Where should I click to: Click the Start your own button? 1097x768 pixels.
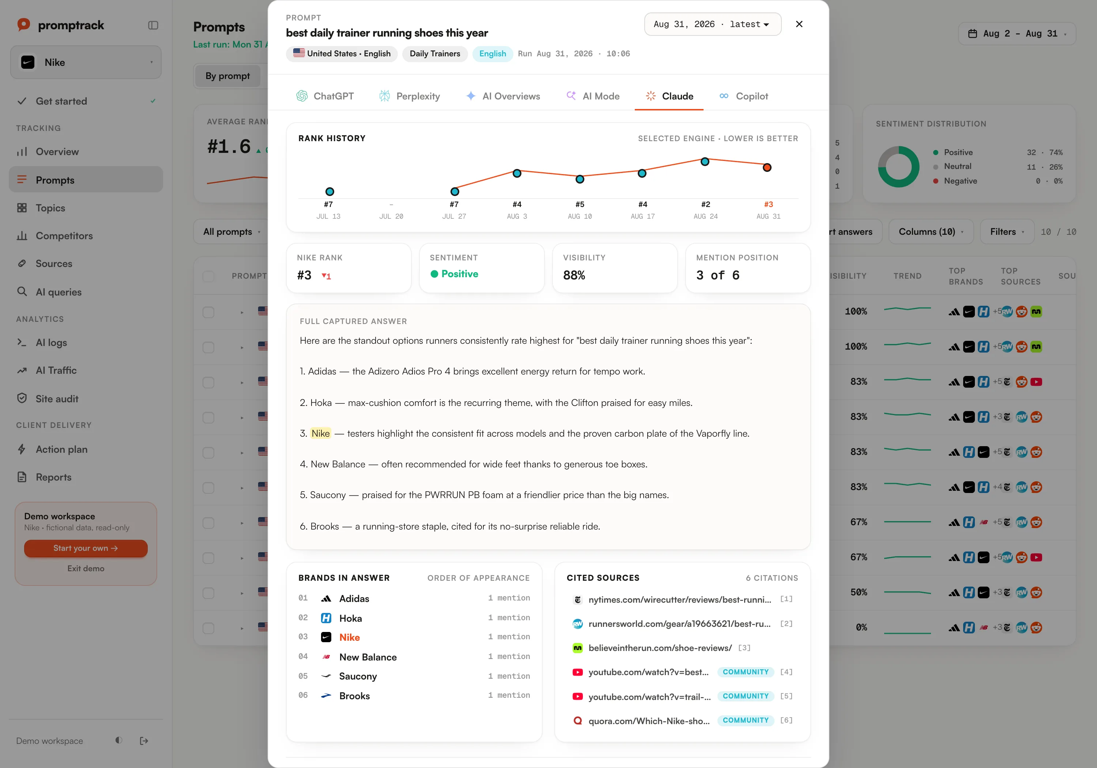tap(86, 548)
